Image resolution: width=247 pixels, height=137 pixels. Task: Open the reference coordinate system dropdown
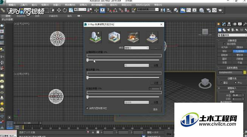(80, 9)
